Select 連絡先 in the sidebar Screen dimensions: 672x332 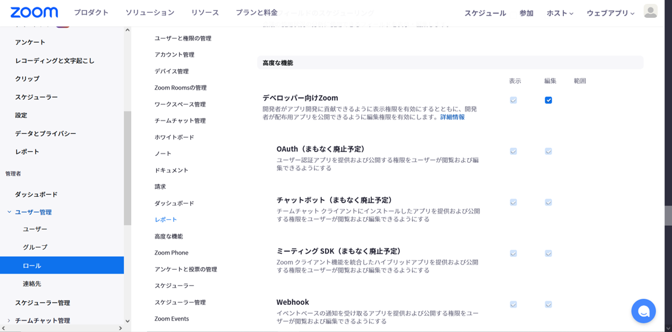point(32,283)
